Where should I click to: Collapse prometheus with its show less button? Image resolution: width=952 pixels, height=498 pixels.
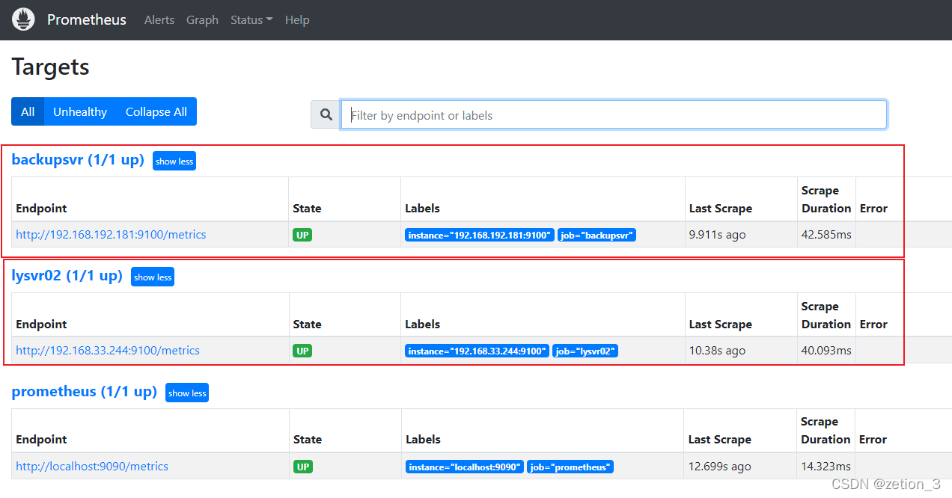pos(187,393)
